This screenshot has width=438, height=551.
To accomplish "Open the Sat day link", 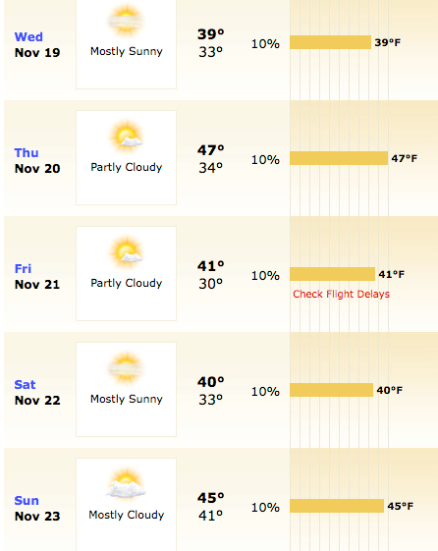I will point(25,385).
